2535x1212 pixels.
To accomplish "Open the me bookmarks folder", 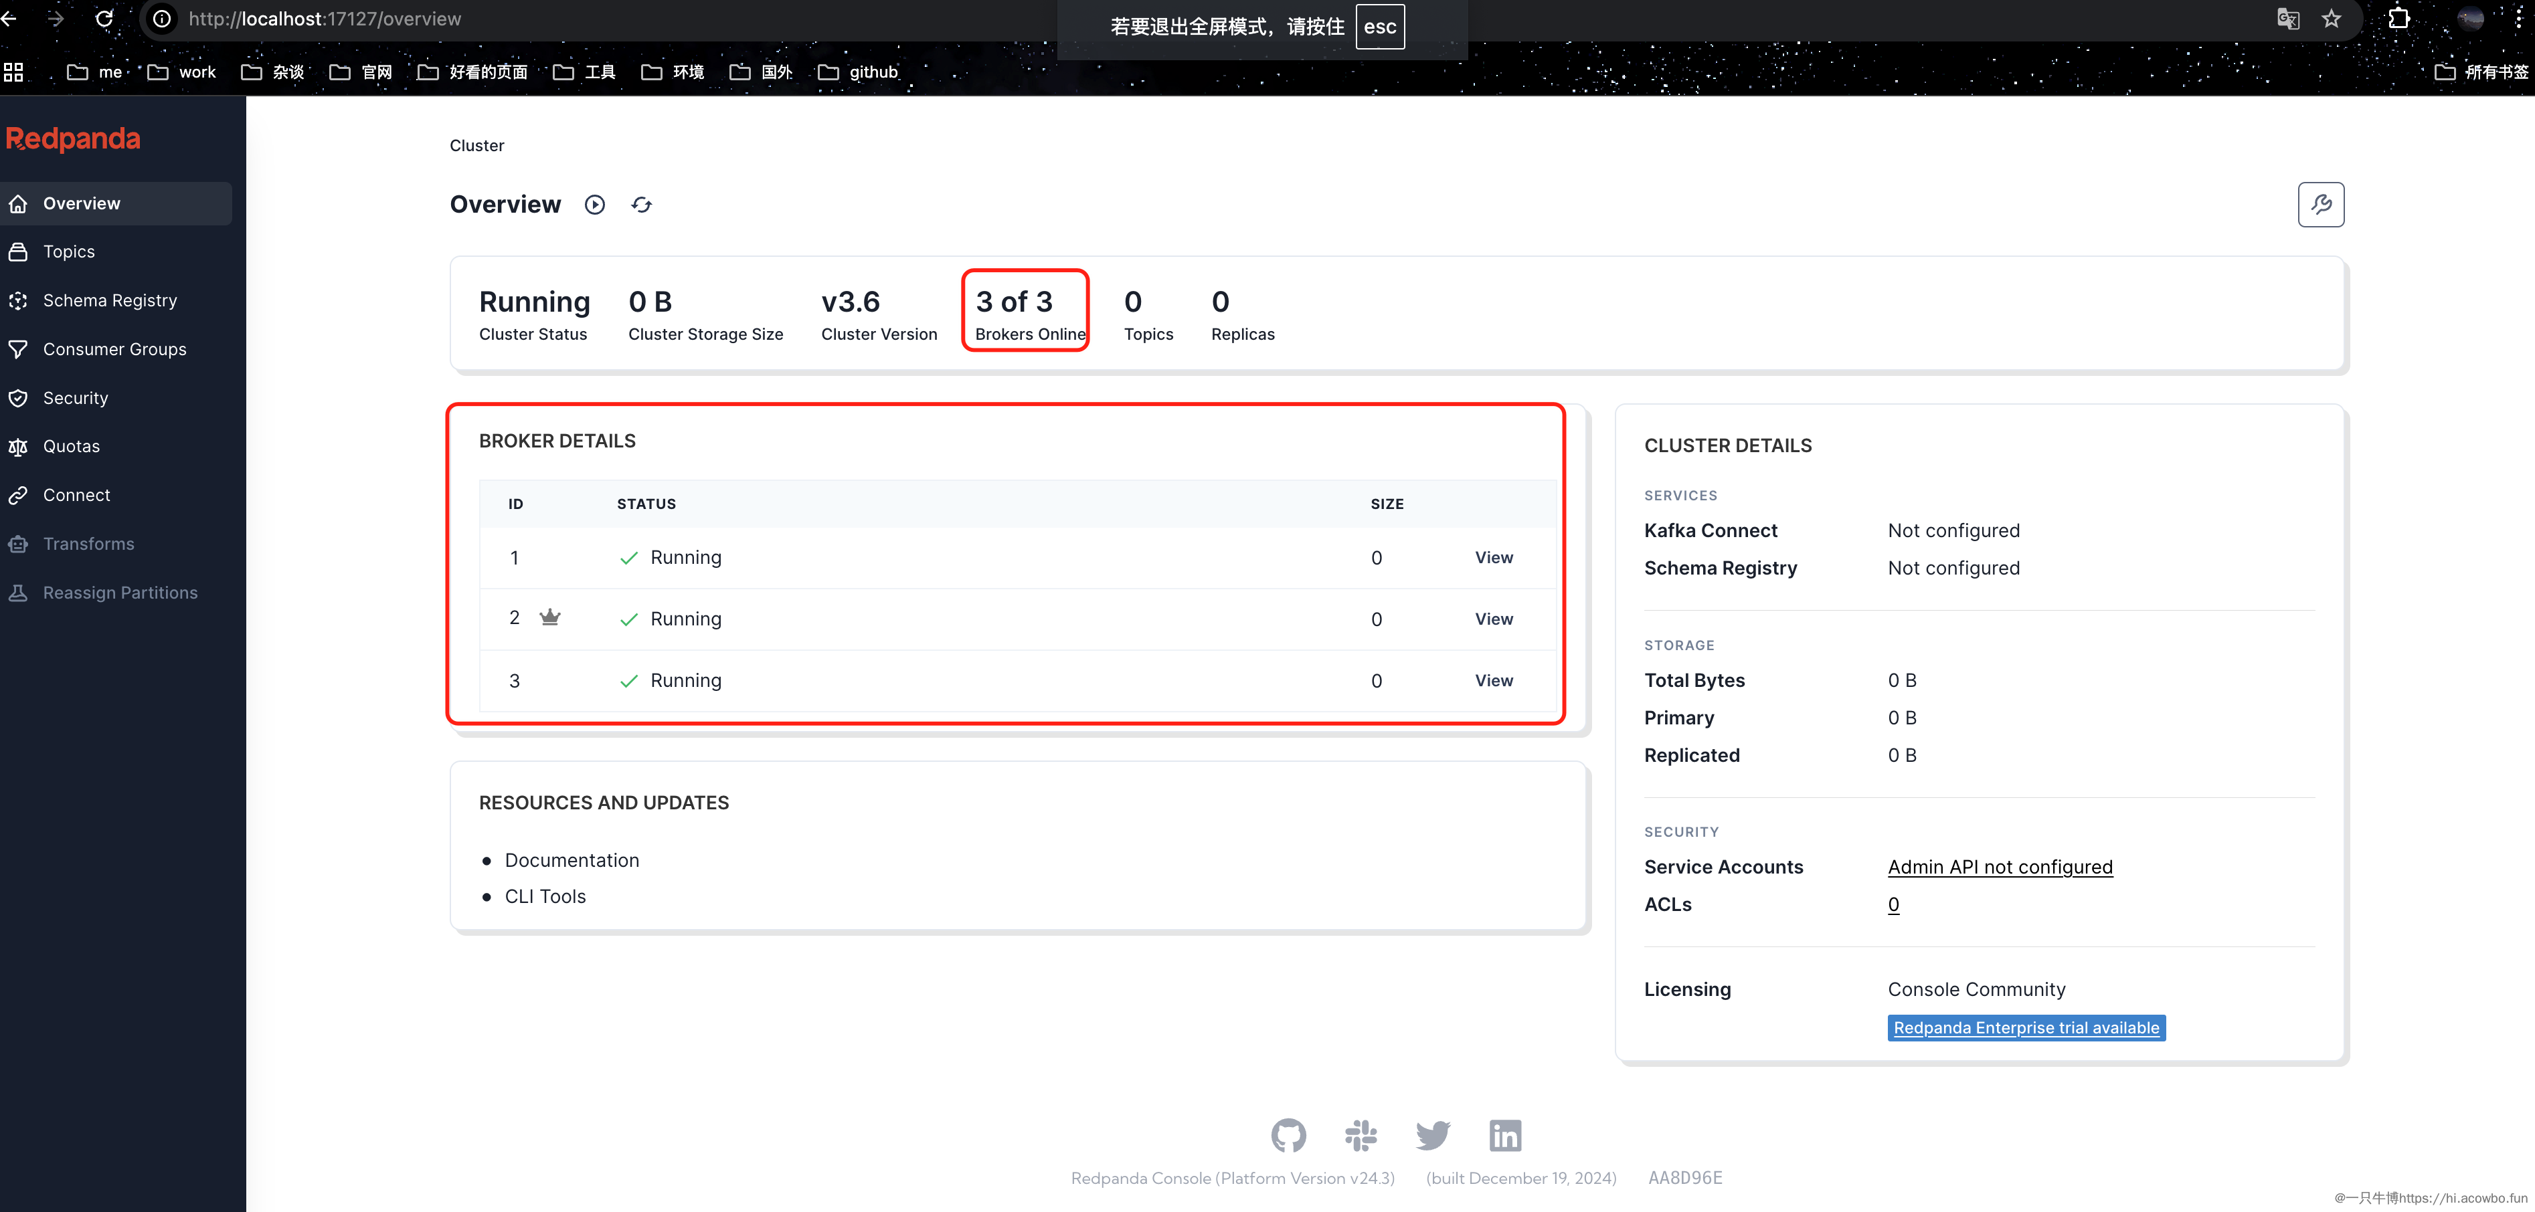I will click(94, 72).
